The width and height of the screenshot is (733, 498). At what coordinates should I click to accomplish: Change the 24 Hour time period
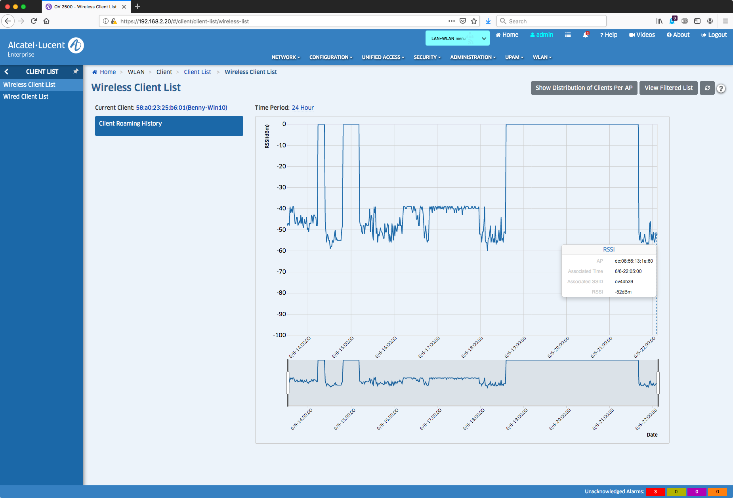pos(302,108)
